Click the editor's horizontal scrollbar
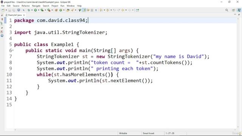The height and width of the screenshot is (136, 242). 125,130
